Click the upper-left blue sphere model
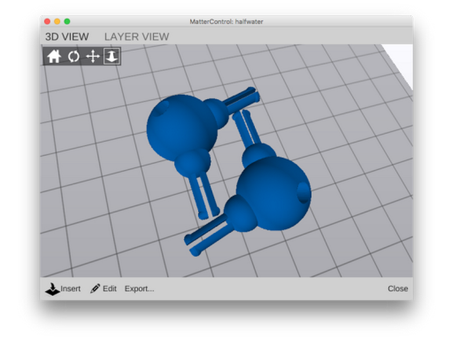The height and width of the screenshot is (340, 453). point(181,128)
